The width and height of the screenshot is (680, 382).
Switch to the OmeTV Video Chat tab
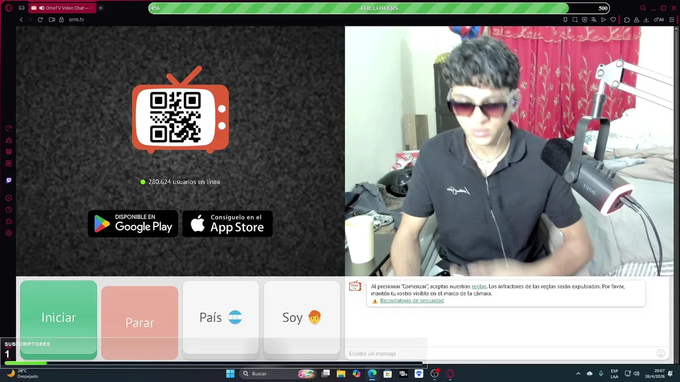(63, 8)
